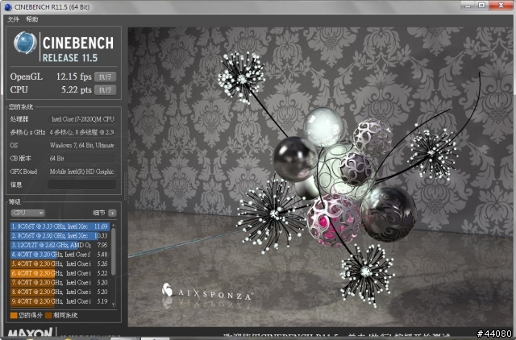Click the Cinebench icon in the title bar
Image resolution: width=516 pixels, height=340 pixels.
point(8,7)
